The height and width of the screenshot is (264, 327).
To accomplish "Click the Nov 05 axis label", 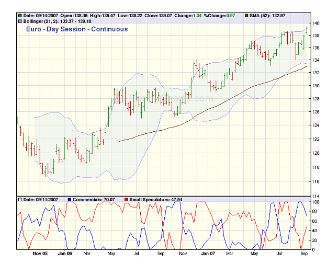I will [x=40, y=254].
